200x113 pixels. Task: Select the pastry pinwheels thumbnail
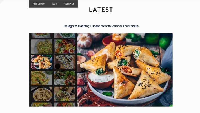pos(42,94)
